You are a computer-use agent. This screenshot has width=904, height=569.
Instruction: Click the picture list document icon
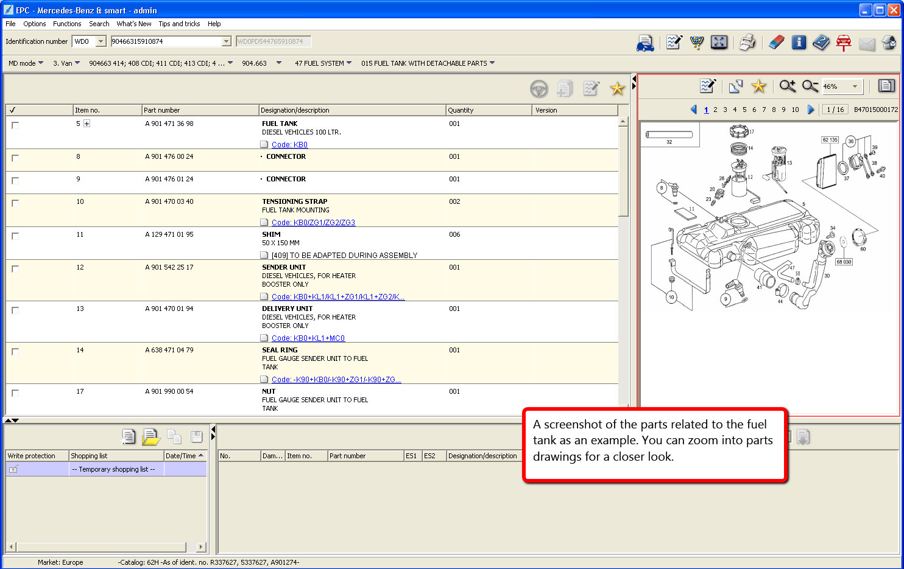click(x=886, y=86)
